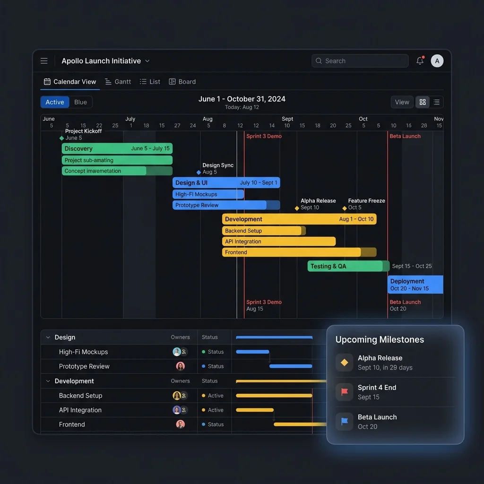Switch to the List tab
Image resolution: width=484 pixels, height=484 pixels.
pyautogui.click(x=150, y=82)
